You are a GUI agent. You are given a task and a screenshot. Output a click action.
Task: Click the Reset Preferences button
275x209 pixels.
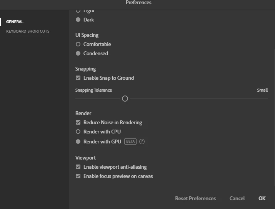tap(195, 198)
